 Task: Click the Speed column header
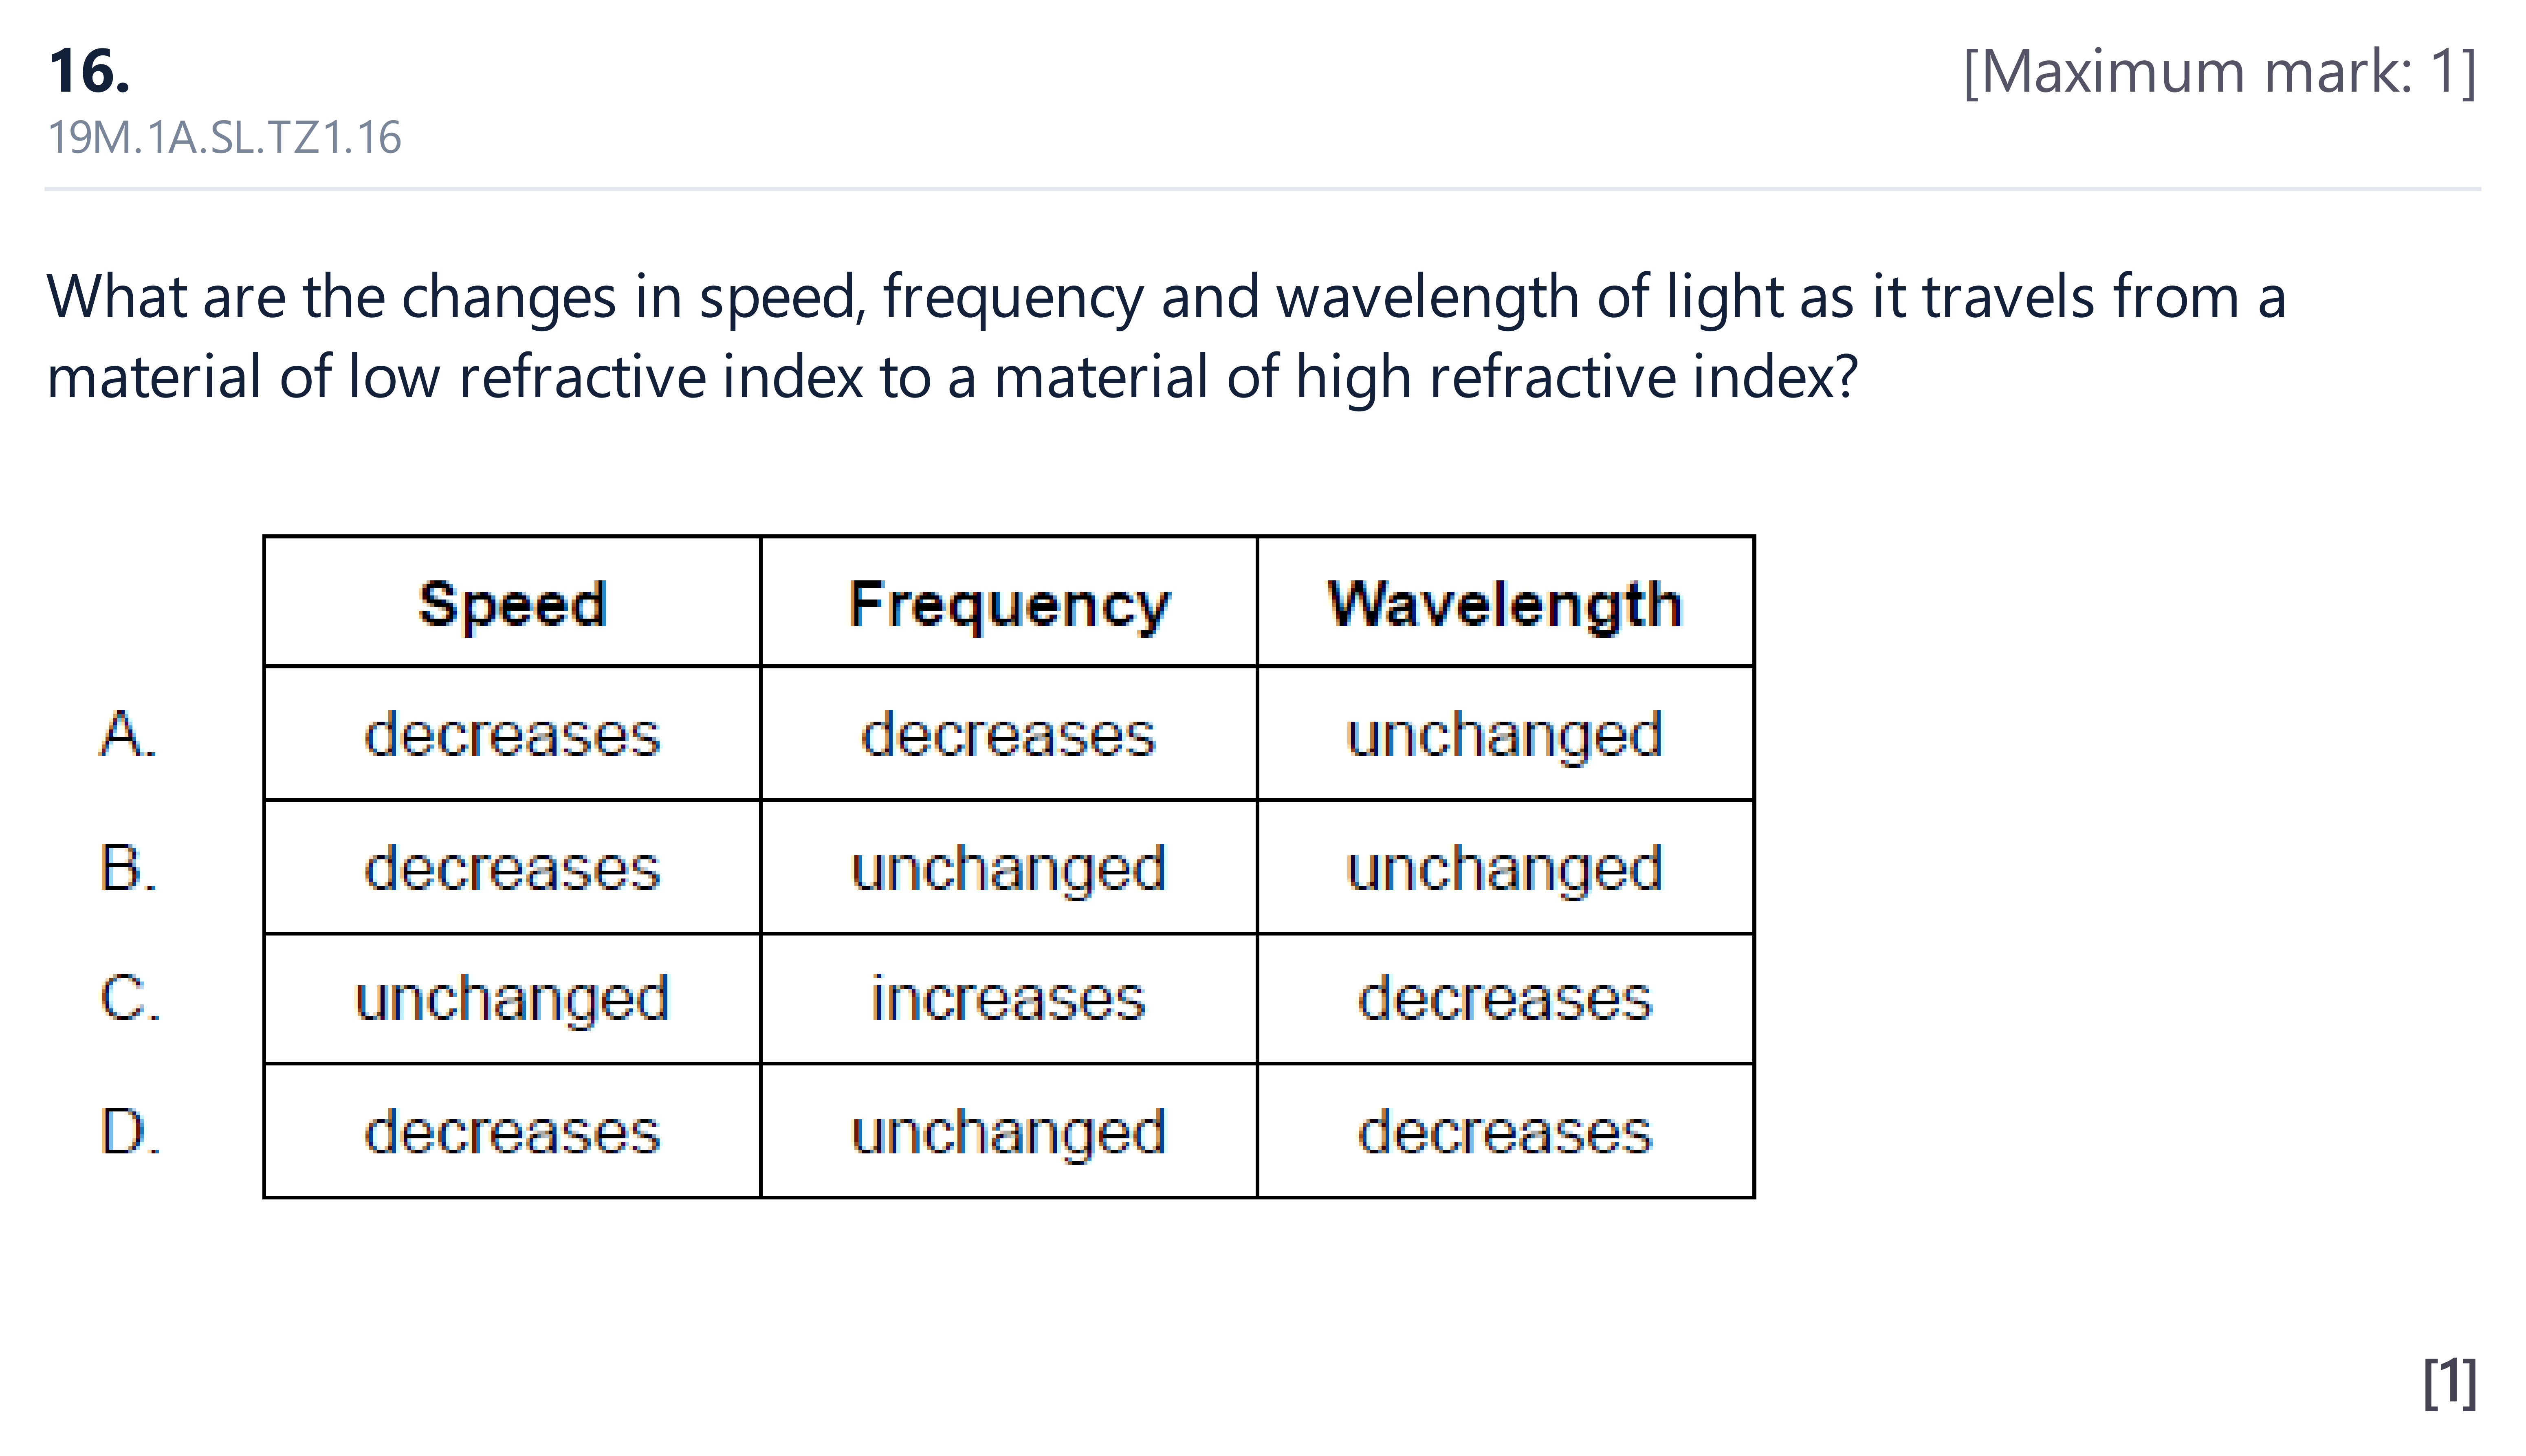click(512, 604)
